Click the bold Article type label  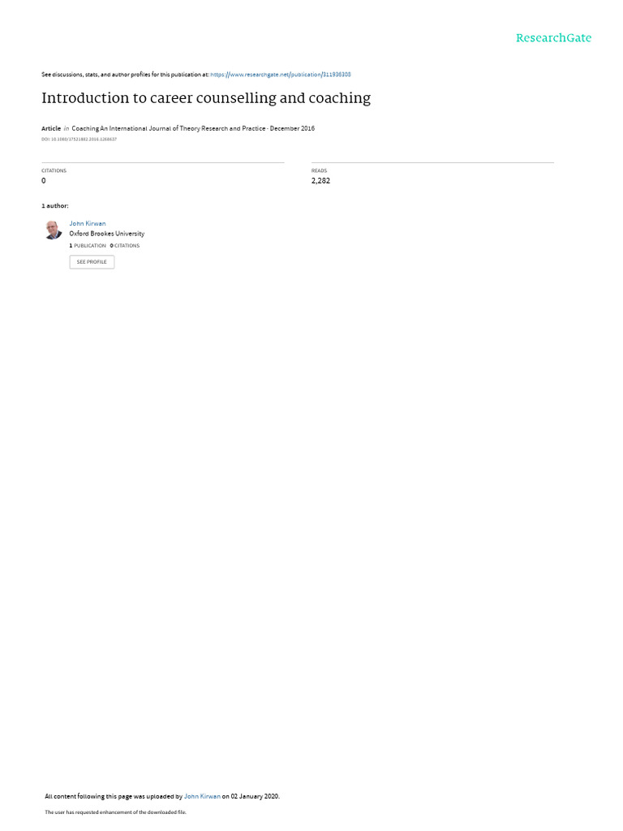click(x=51, y=128)
